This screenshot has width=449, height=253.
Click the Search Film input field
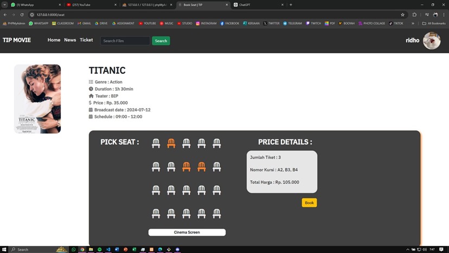pos(125,41)
